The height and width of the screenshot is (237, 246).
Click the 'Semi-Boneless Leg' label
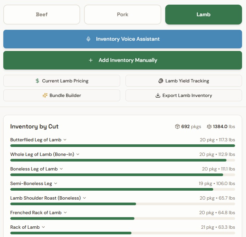point(31,183)
